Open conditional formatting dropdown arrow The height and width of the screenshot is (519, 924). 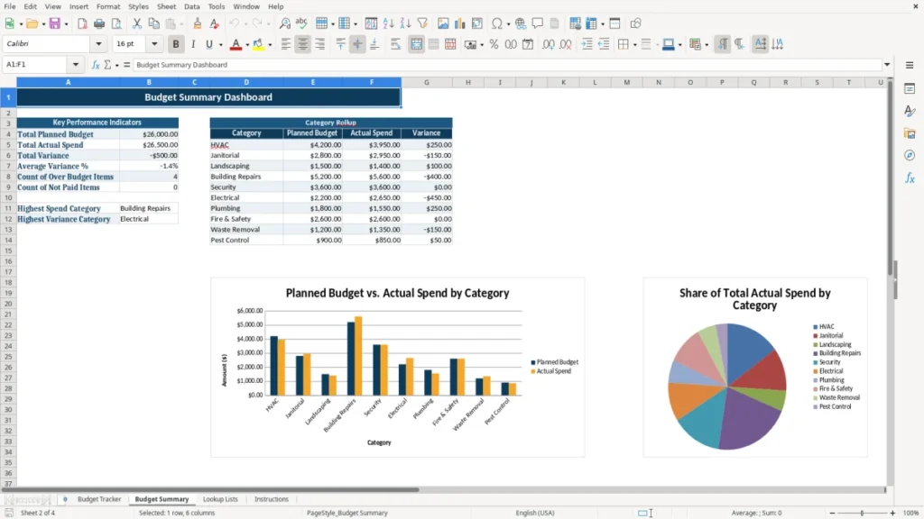click(x=707, y=45)
